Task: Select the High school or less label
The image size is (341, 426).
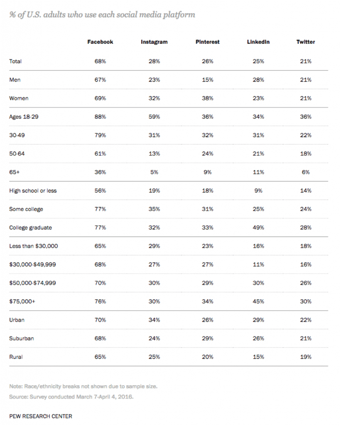Action: [33, 191]
